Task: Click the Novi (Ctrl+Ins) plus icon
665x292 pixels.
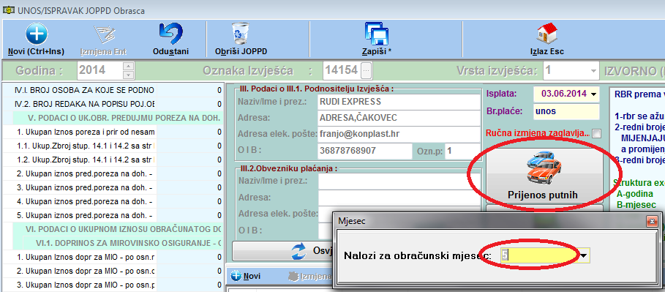Action: (37, 34)
